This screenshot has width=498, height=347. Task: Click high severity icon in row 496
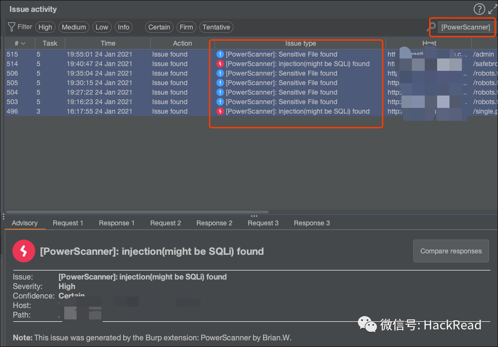click(220, 111)
